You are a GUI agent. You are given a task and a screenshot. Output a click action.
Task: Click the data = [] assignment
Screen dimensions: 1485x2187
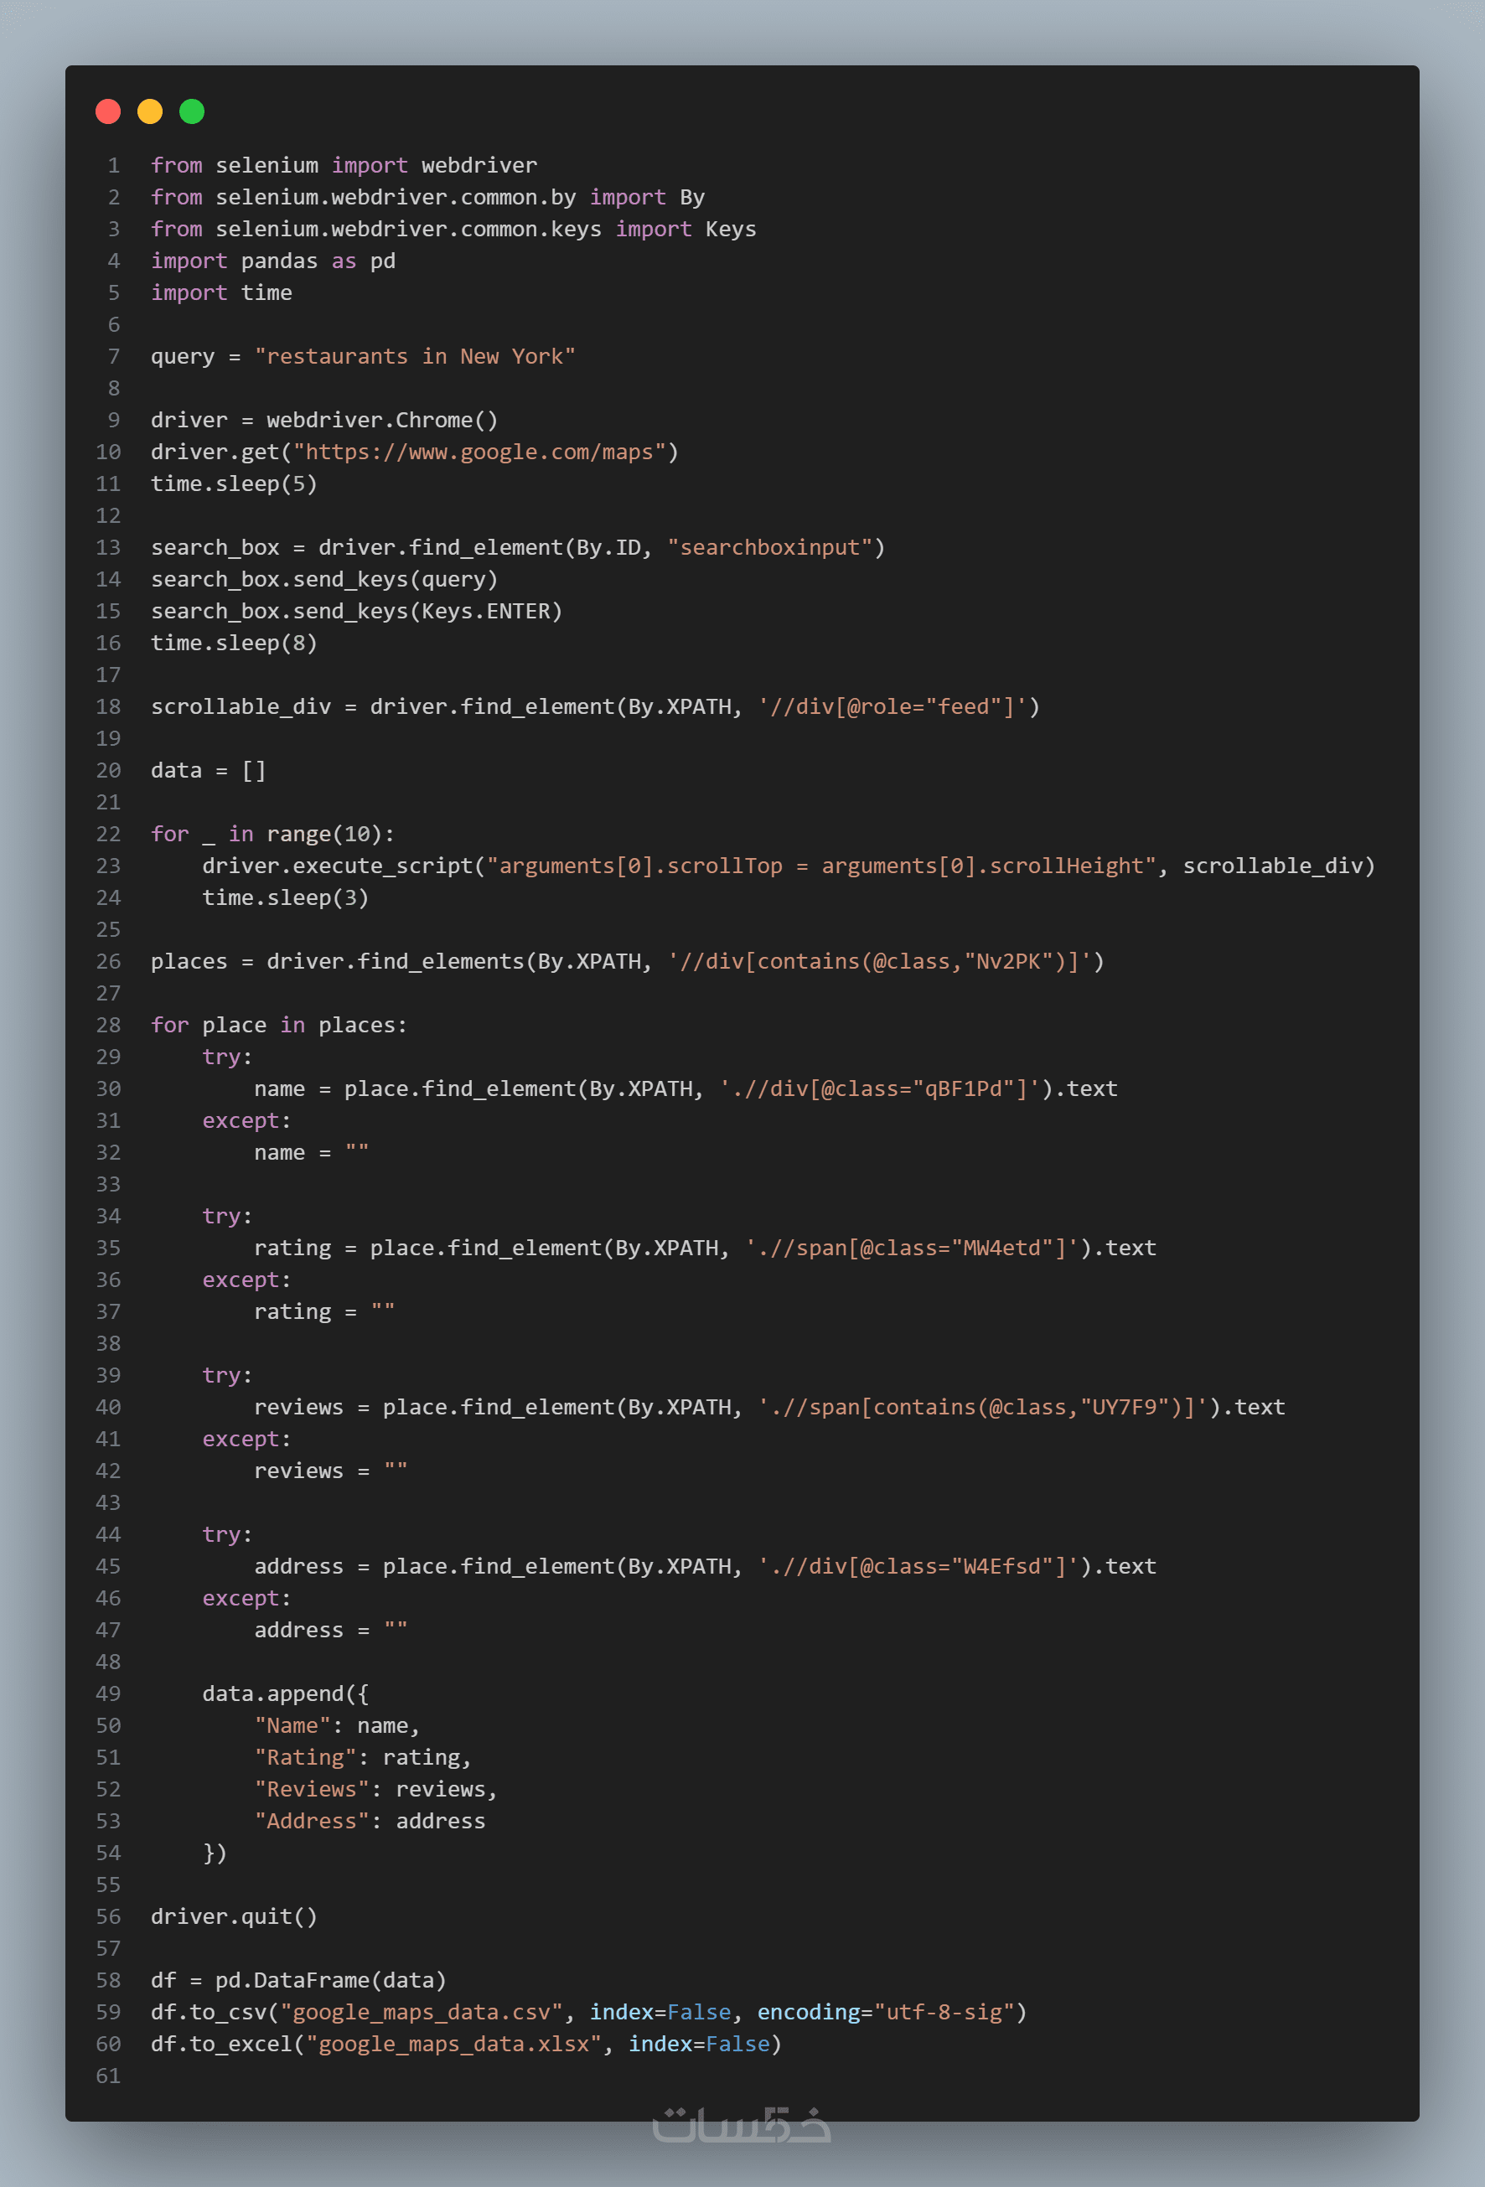tap(209, 771)
